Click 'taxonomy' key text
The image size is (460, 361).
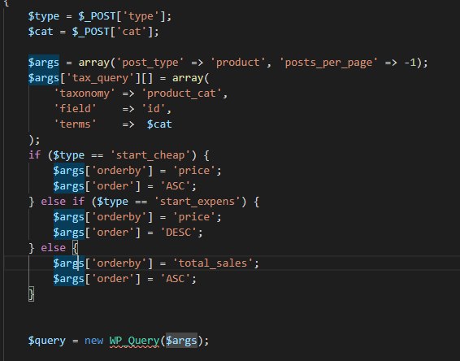tap(85, 94)
